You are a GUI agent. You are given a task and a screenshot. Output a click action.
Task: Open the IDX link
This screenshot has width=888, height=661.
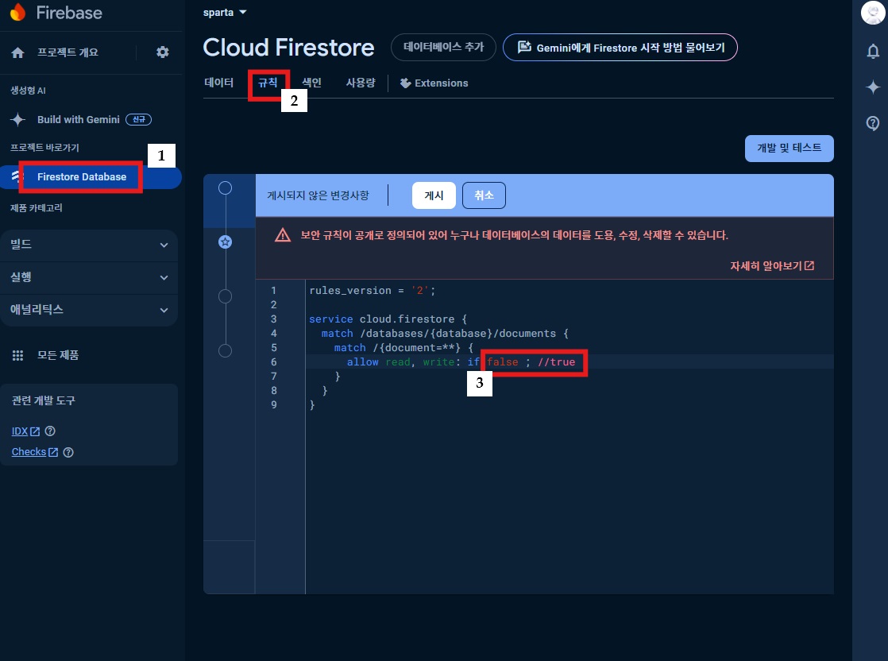[25, 431]
